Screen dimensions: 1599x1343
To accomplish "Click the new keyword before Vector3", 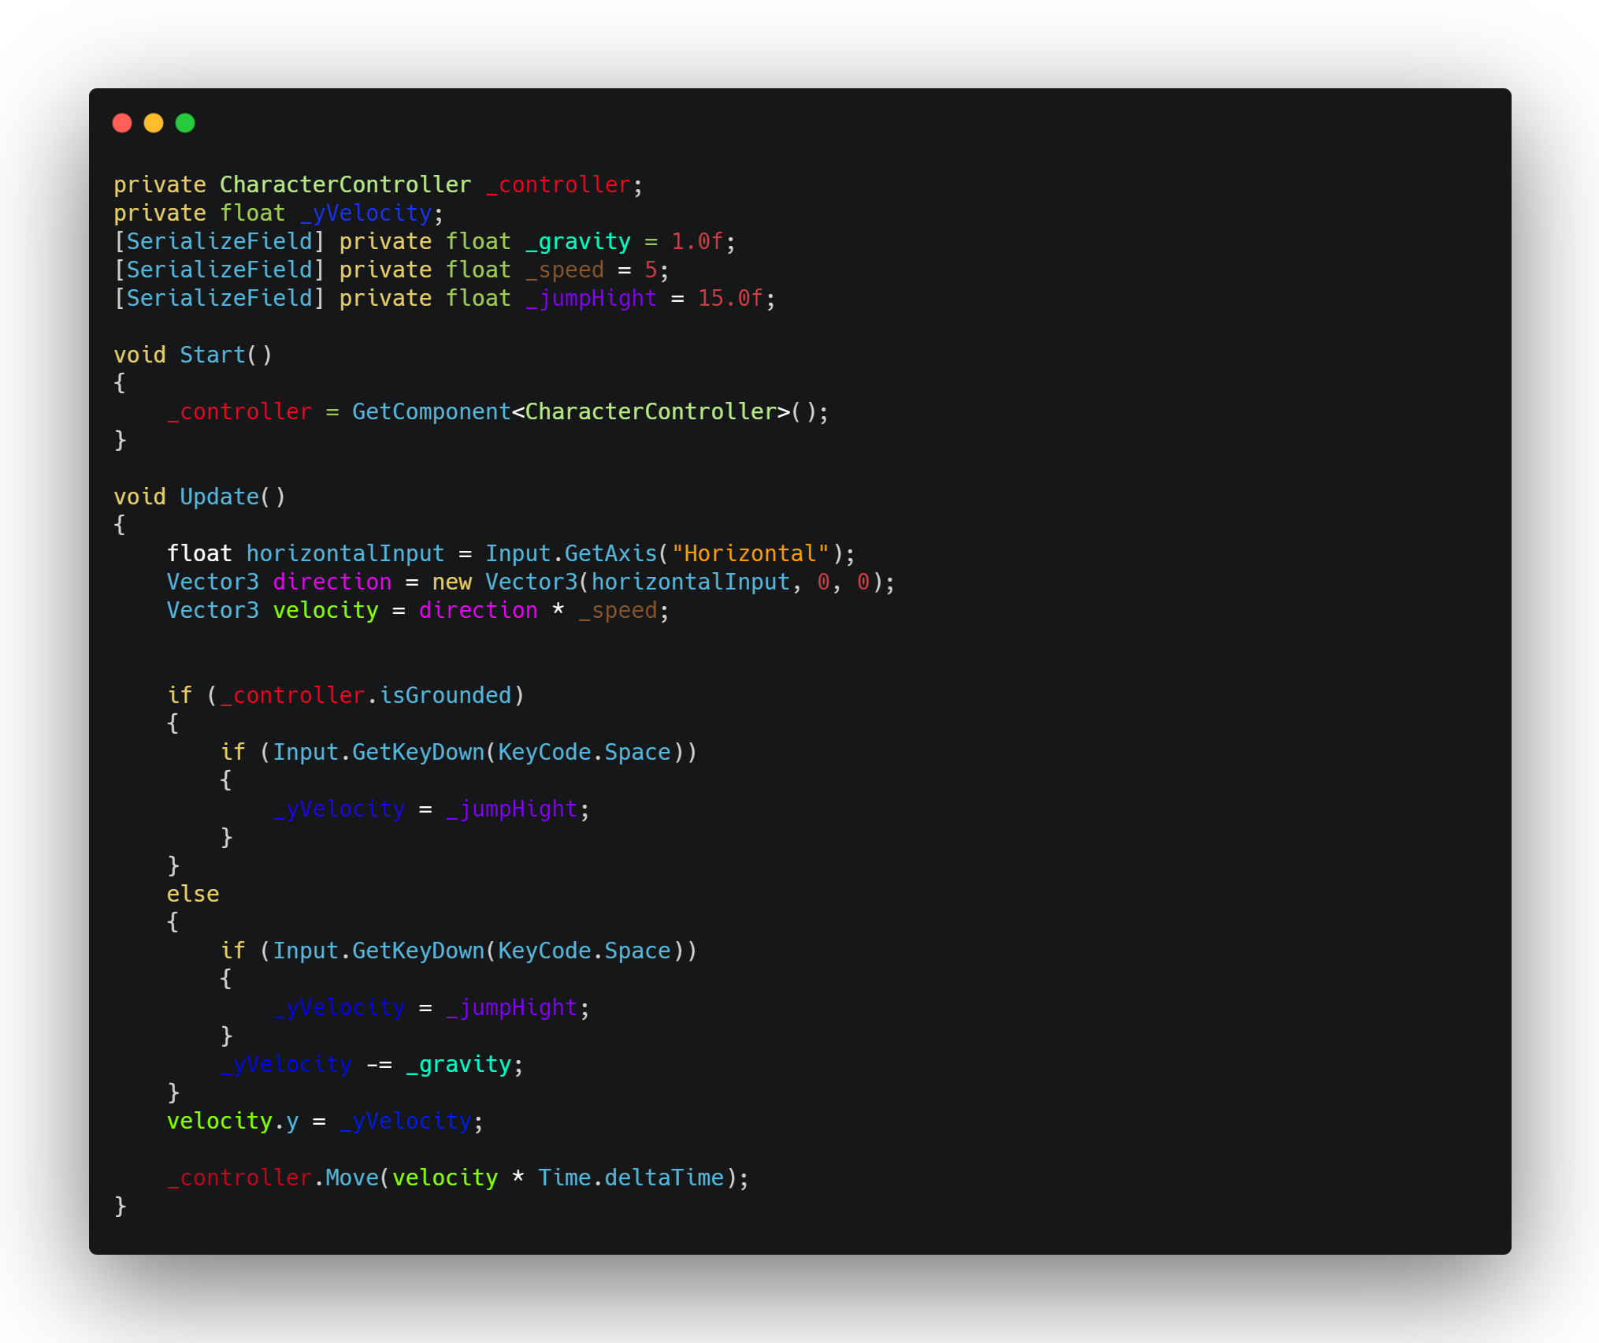I will click(x=451, y=582).
